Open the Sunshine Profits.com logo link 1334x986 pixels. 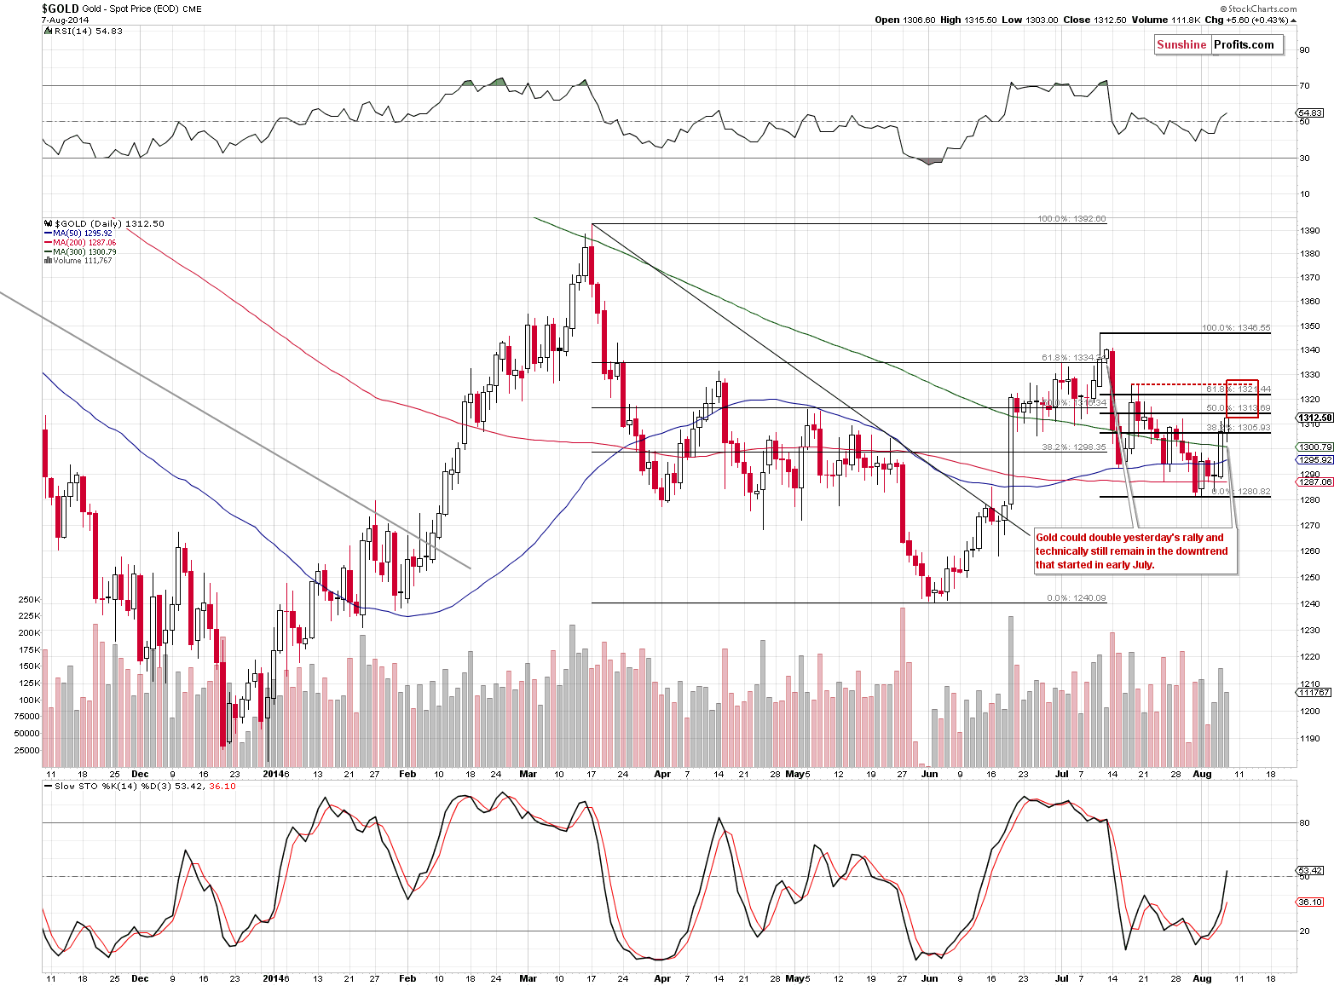[x=1218, y=45]
